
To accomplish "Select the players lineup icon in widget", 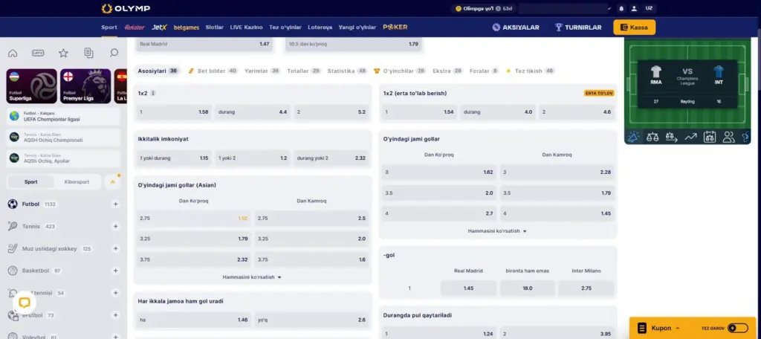I will click(x=728, y=137).
